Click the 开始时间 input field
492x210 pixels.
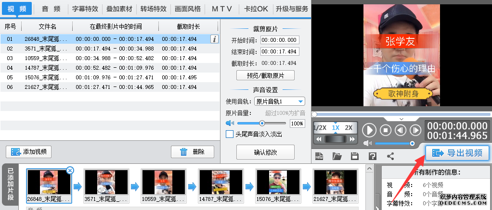(x=280, y=40)
